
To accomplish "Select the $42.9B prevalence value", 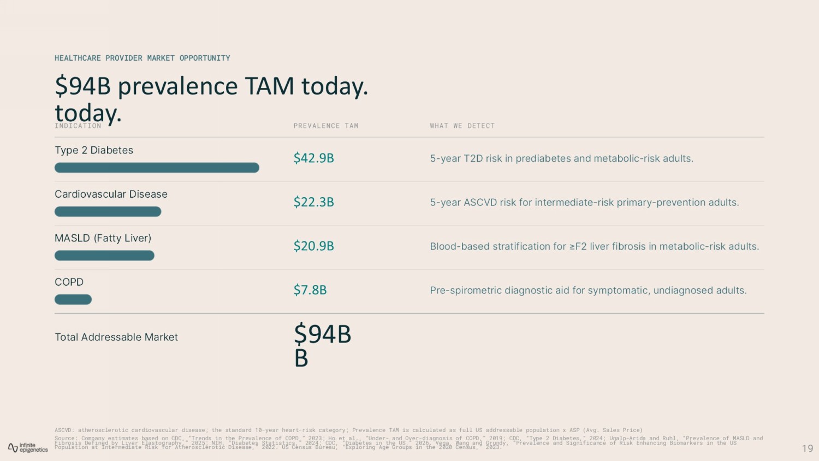I will pos(314,158).
